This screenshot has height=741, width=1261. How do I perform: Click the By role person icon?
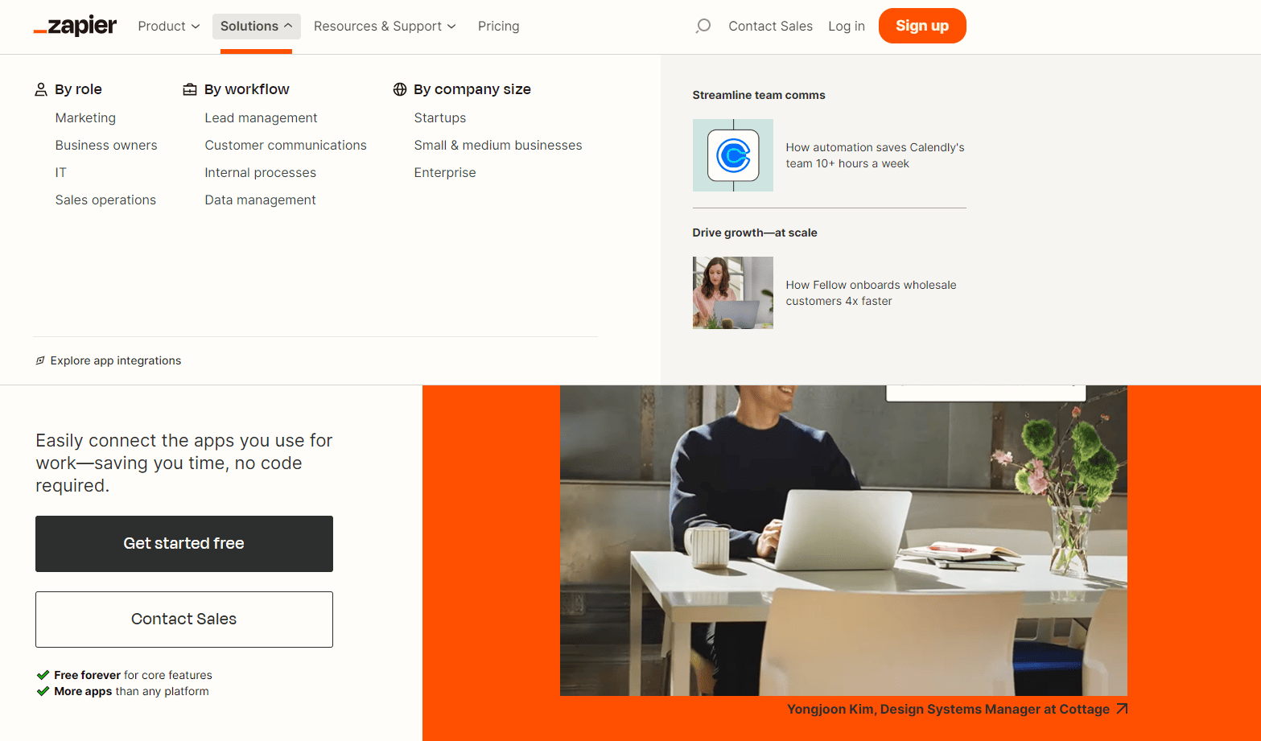(x=41, y=89)
